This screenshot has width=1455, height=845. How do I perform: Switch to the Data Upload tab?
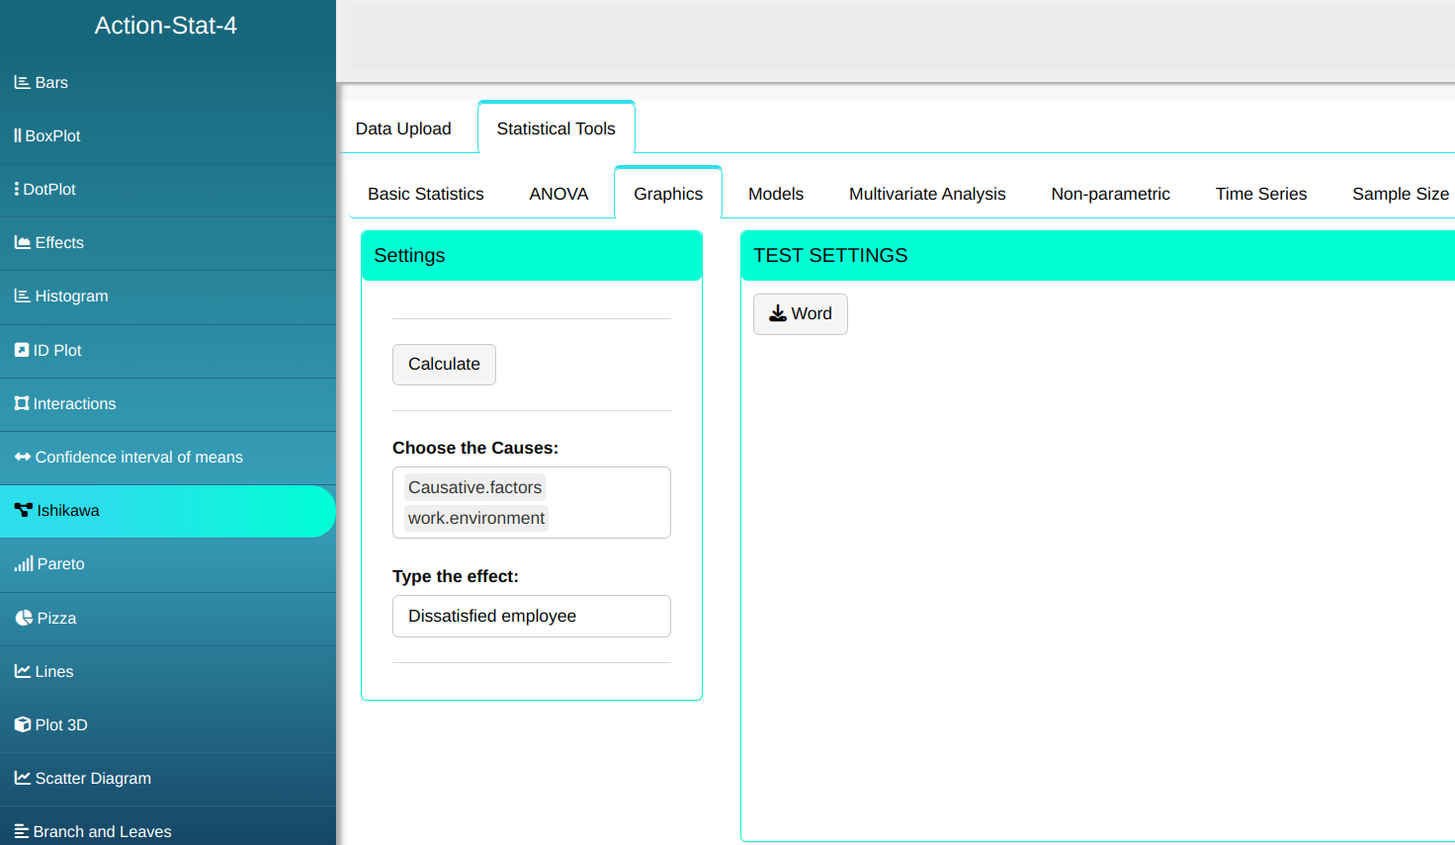(403, 128)
